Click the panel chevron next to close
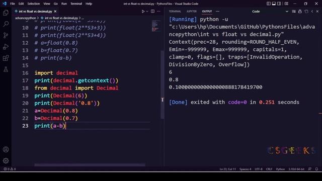Viewport: 322px width, 181px height. (312, 12)
